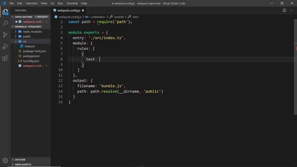Select webpack.config.js in the project tree

pyautogui.click(x=33, y=66)
